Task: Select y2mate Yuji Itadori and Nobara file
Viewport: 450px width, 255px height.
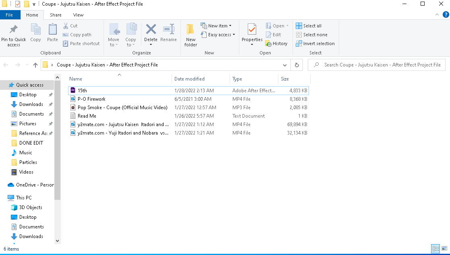Action: [189, 133]
